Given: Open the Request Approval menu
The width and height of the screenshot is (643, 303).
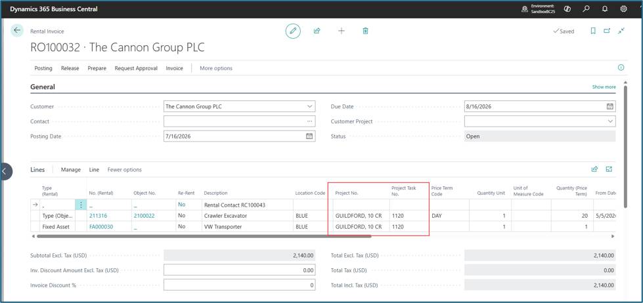Looking at the screenshot, I should [x=136, y=68].
